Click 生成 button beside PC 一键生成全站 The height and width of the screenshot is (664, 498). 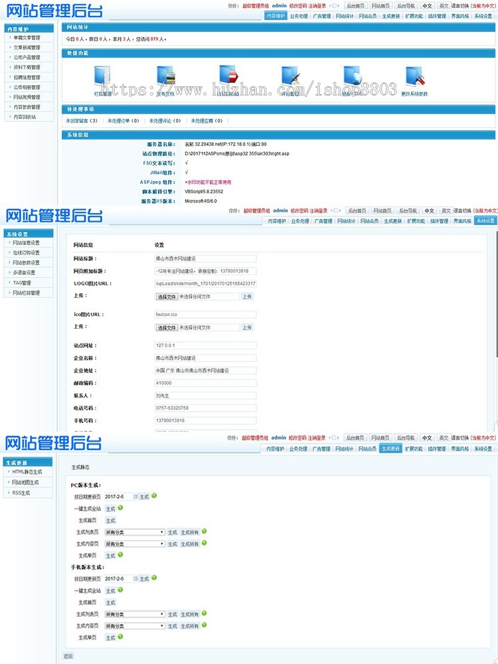coord(110,509)
